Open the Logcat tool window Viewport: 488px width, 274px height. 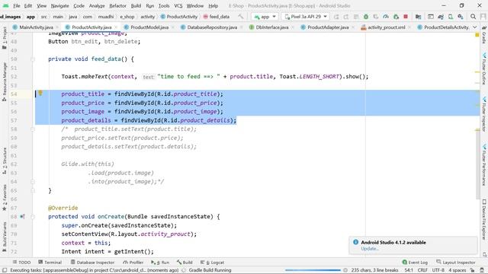pyautogui.click(x=212, y=263)
